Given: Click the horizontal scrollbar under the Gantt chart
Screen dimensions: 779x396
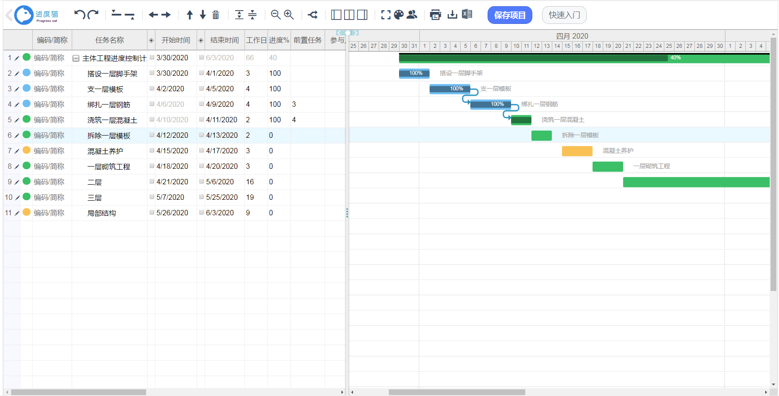Looking at the screenshot, I should [457, 392].
